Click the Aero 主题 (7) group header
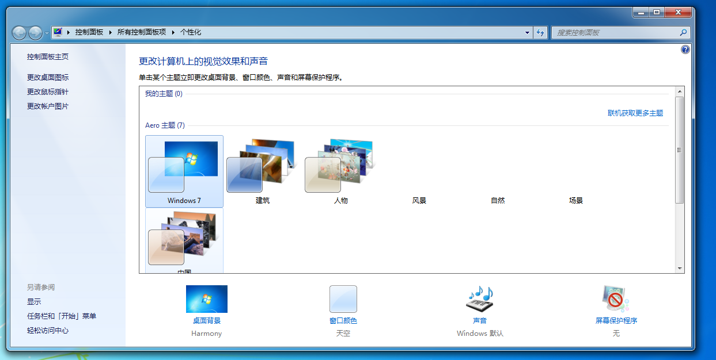Screen dimensions: 716x360 (x=165, y=125)
